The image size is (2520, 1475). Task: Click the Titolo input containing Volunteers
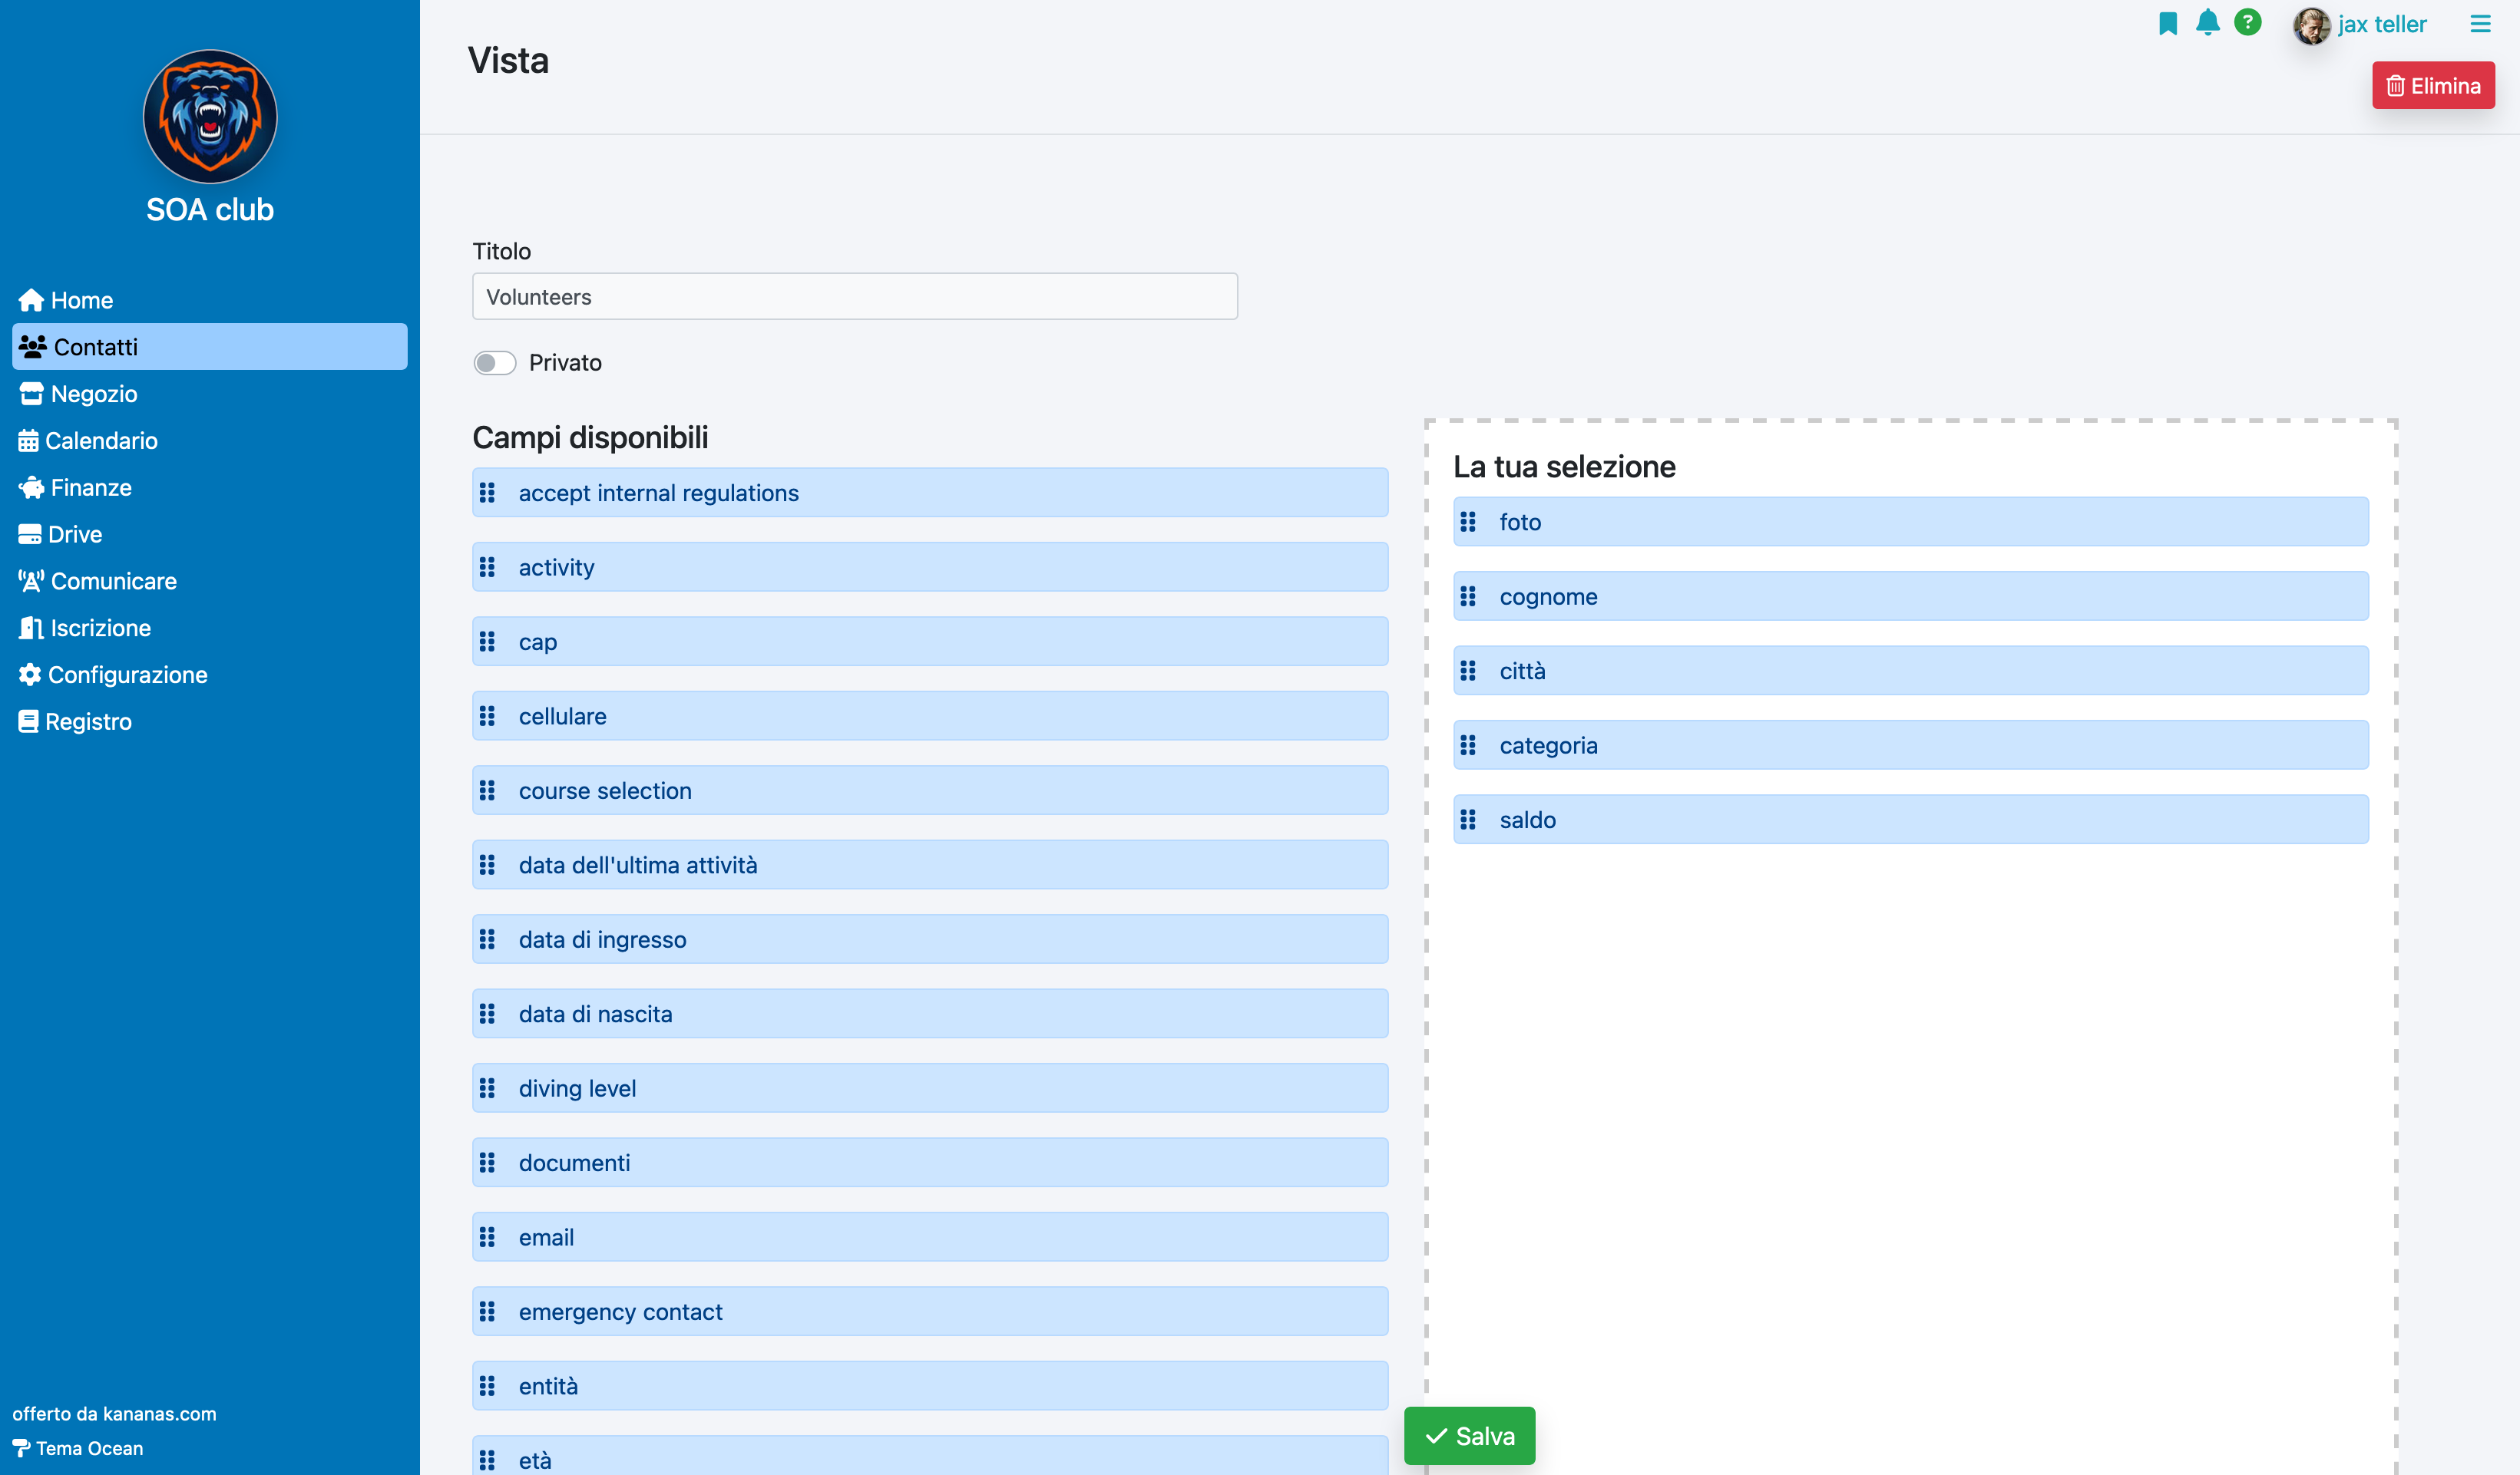pyautogui.click(x=855, y=297)
